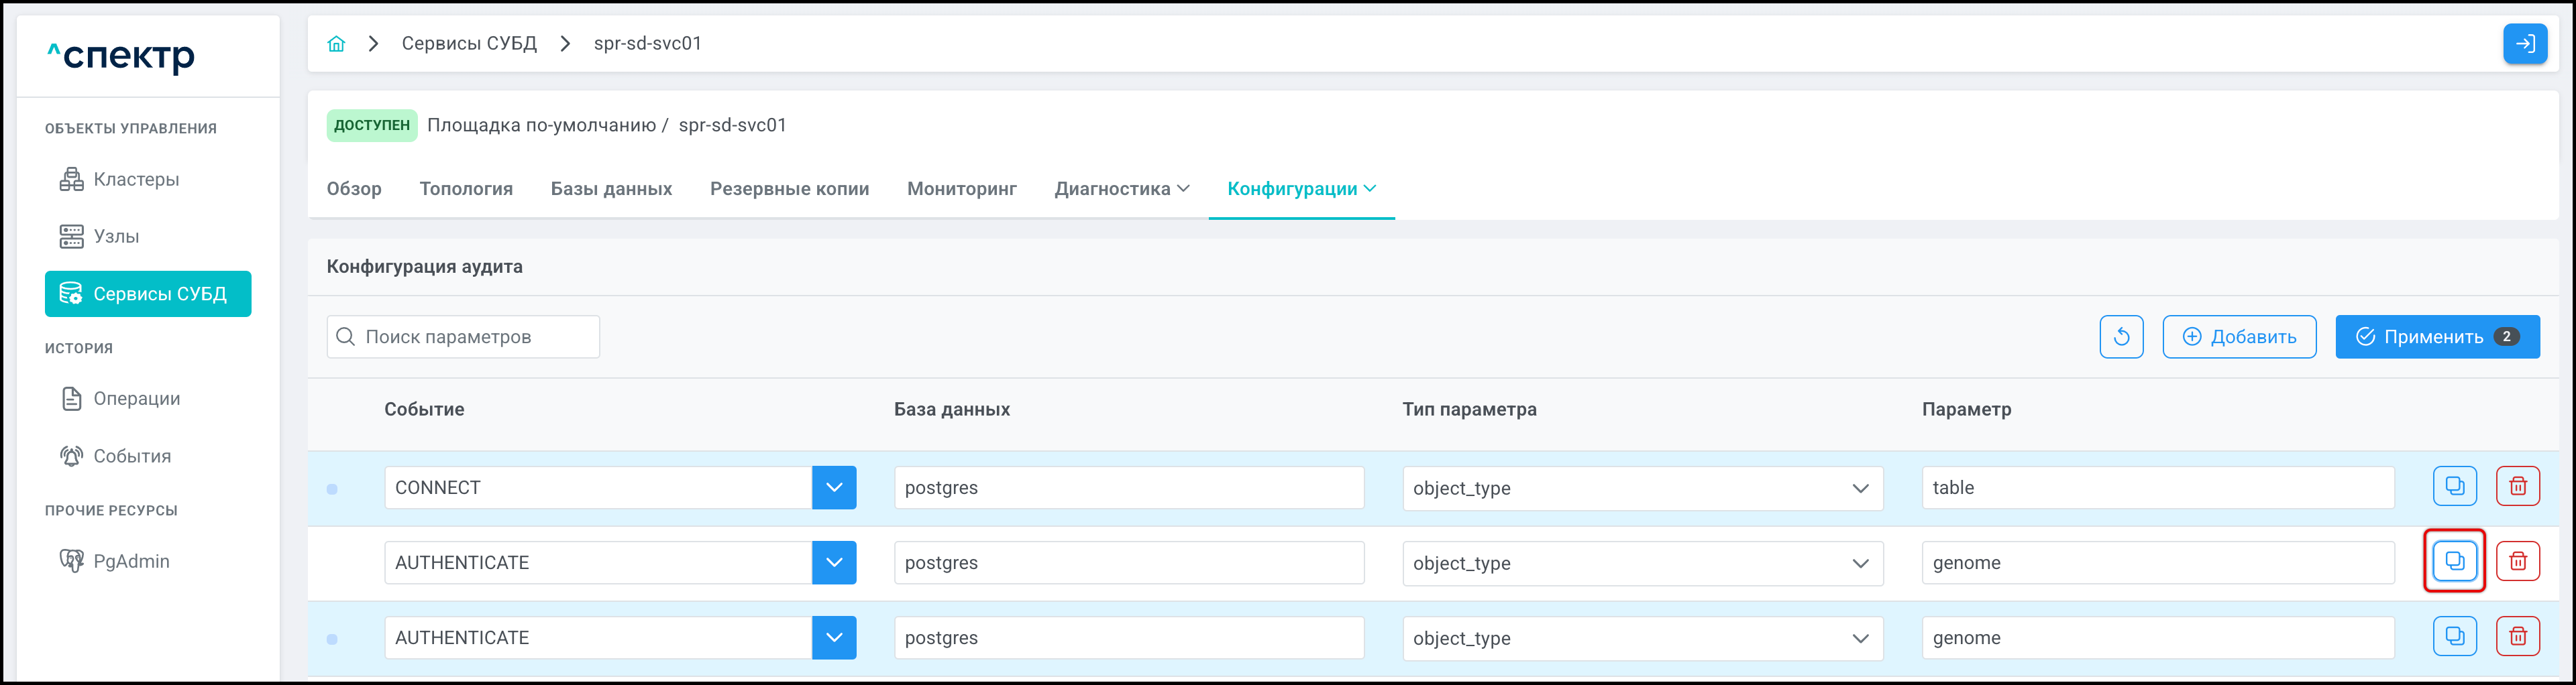Image resolution: width=2576 pixels, height=685 pixels.
Task: Copy the CONNECT audit row
Action: tap(2454, 487)
